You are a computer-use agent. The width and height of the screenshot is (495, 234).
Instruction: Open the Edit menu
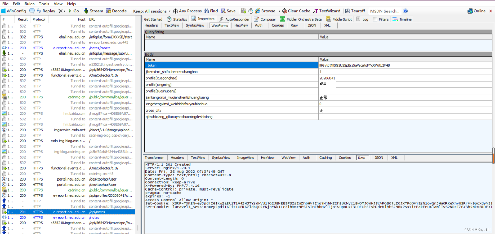tap(16, 4)
